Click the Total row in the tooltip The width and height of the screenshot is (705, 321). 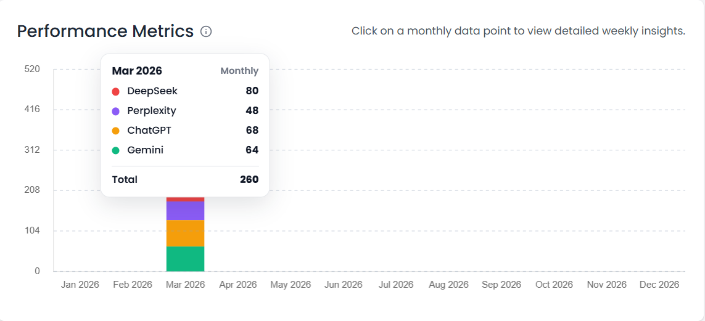(185, 180)
